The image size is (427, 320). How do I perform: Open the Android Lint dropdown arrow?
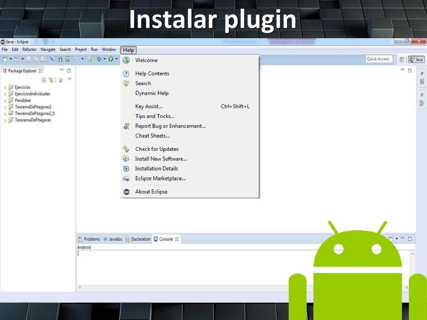(83, 59)
